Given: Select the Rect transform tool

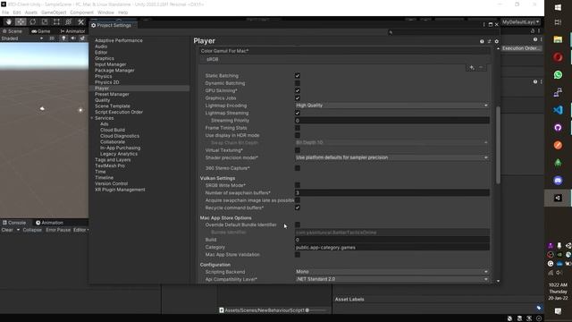Looking at the screenshot, I should [x=56, y=21].
